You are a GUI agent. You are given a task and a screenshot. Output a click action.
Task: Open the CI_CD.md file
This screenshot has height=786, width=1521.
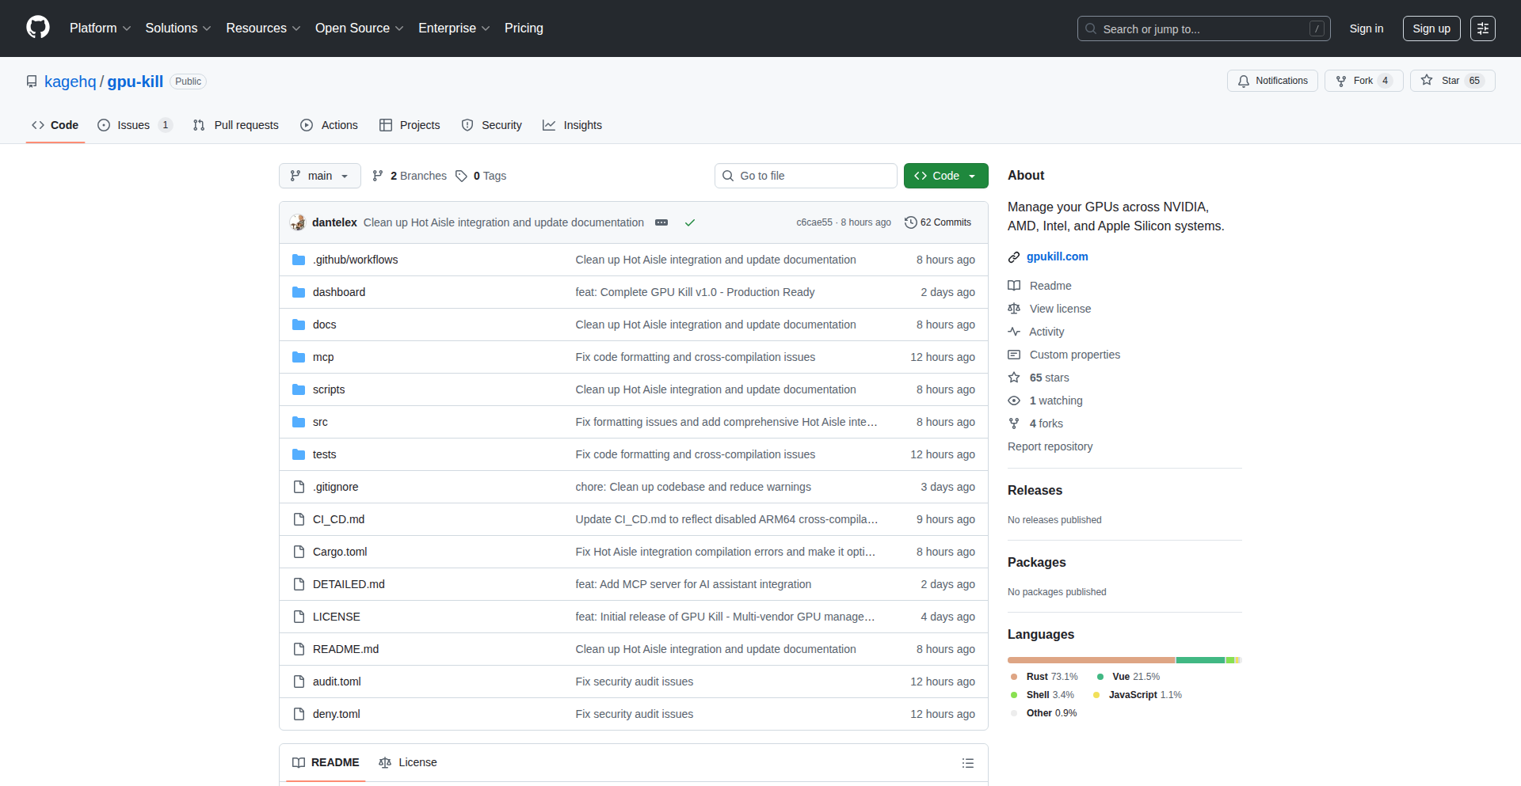[338, 519]
